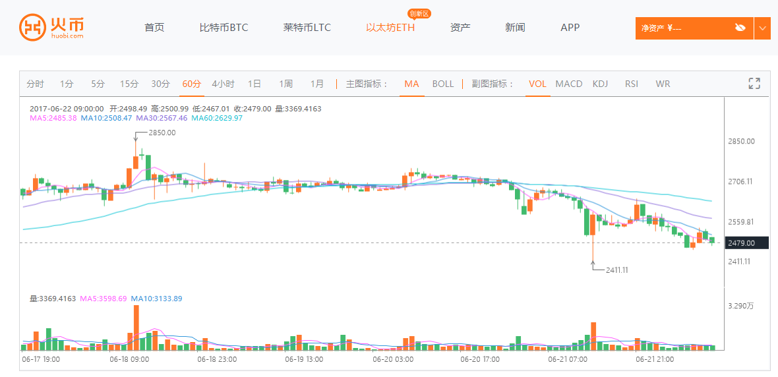Open the 资产 page
This screenshot has height=377, width=778.
(x=460, y=28)
